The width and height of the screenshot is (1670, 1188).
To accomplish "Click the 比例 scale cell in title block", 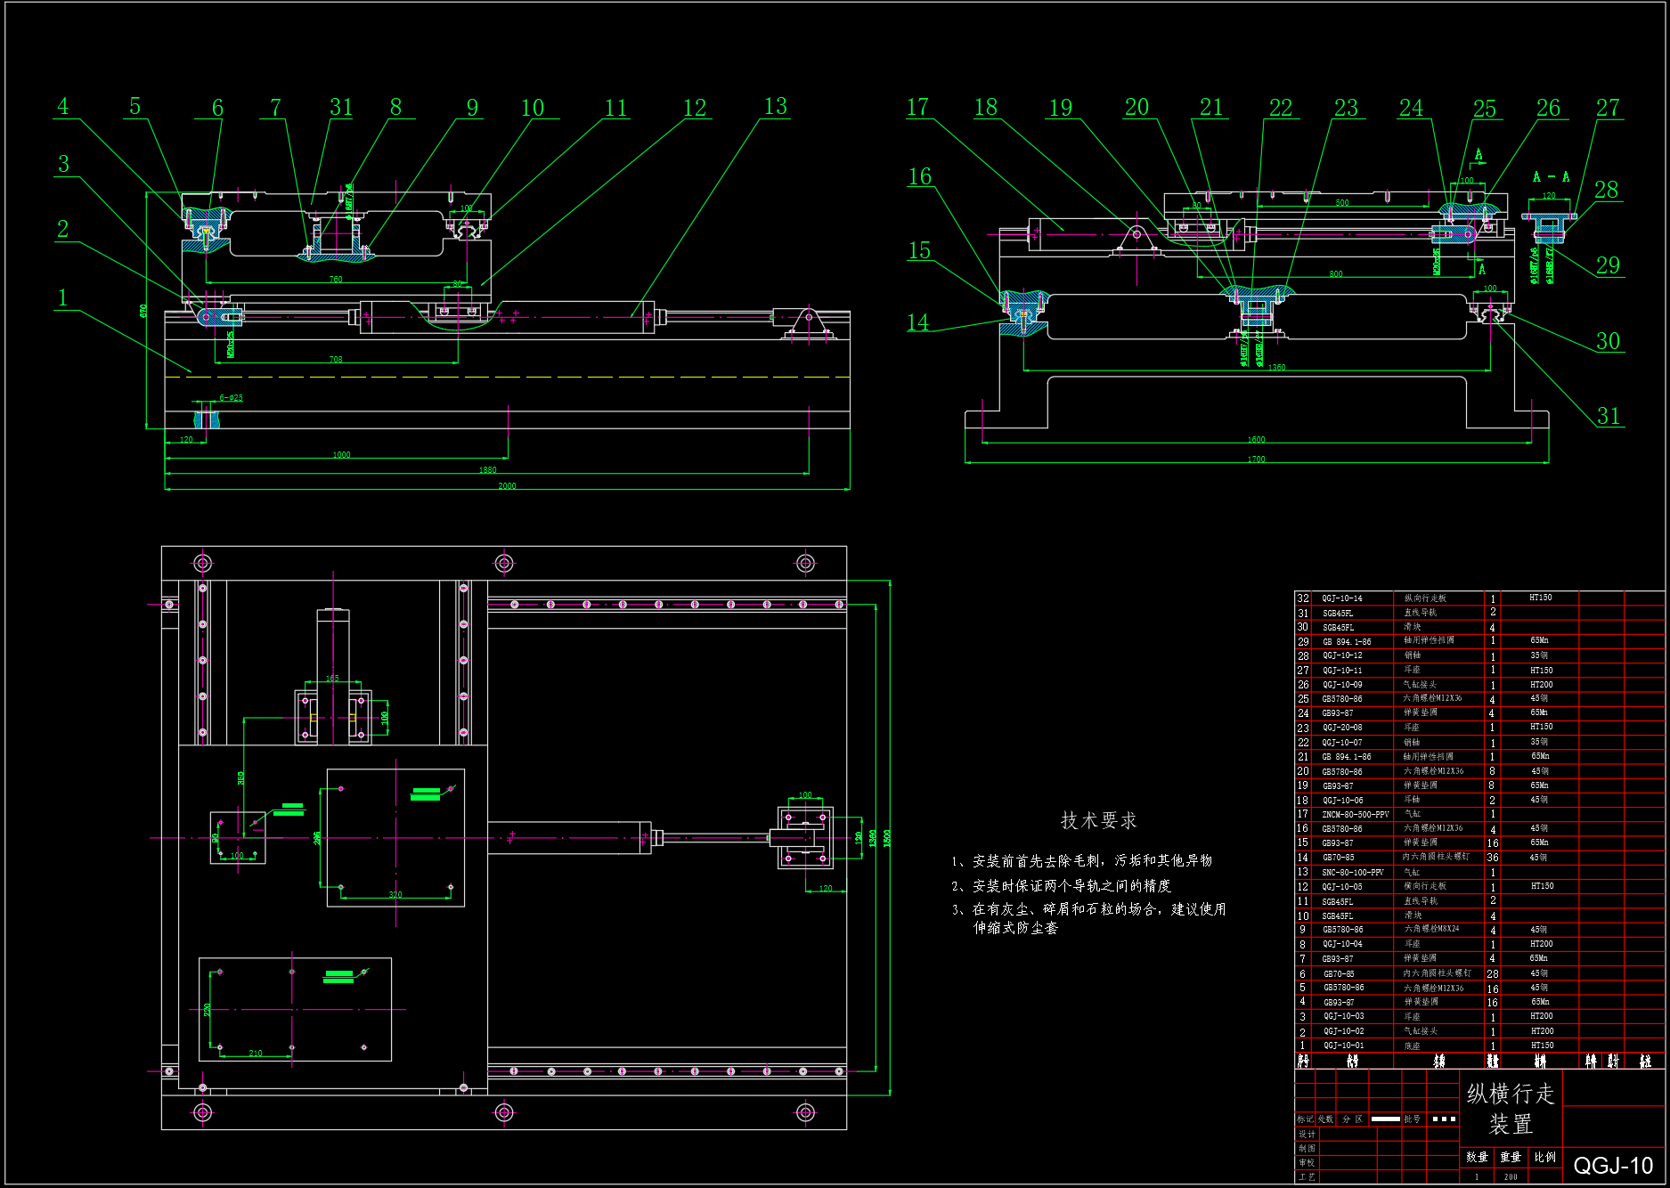I will pyautogui.click(x=1545, y=1157).
